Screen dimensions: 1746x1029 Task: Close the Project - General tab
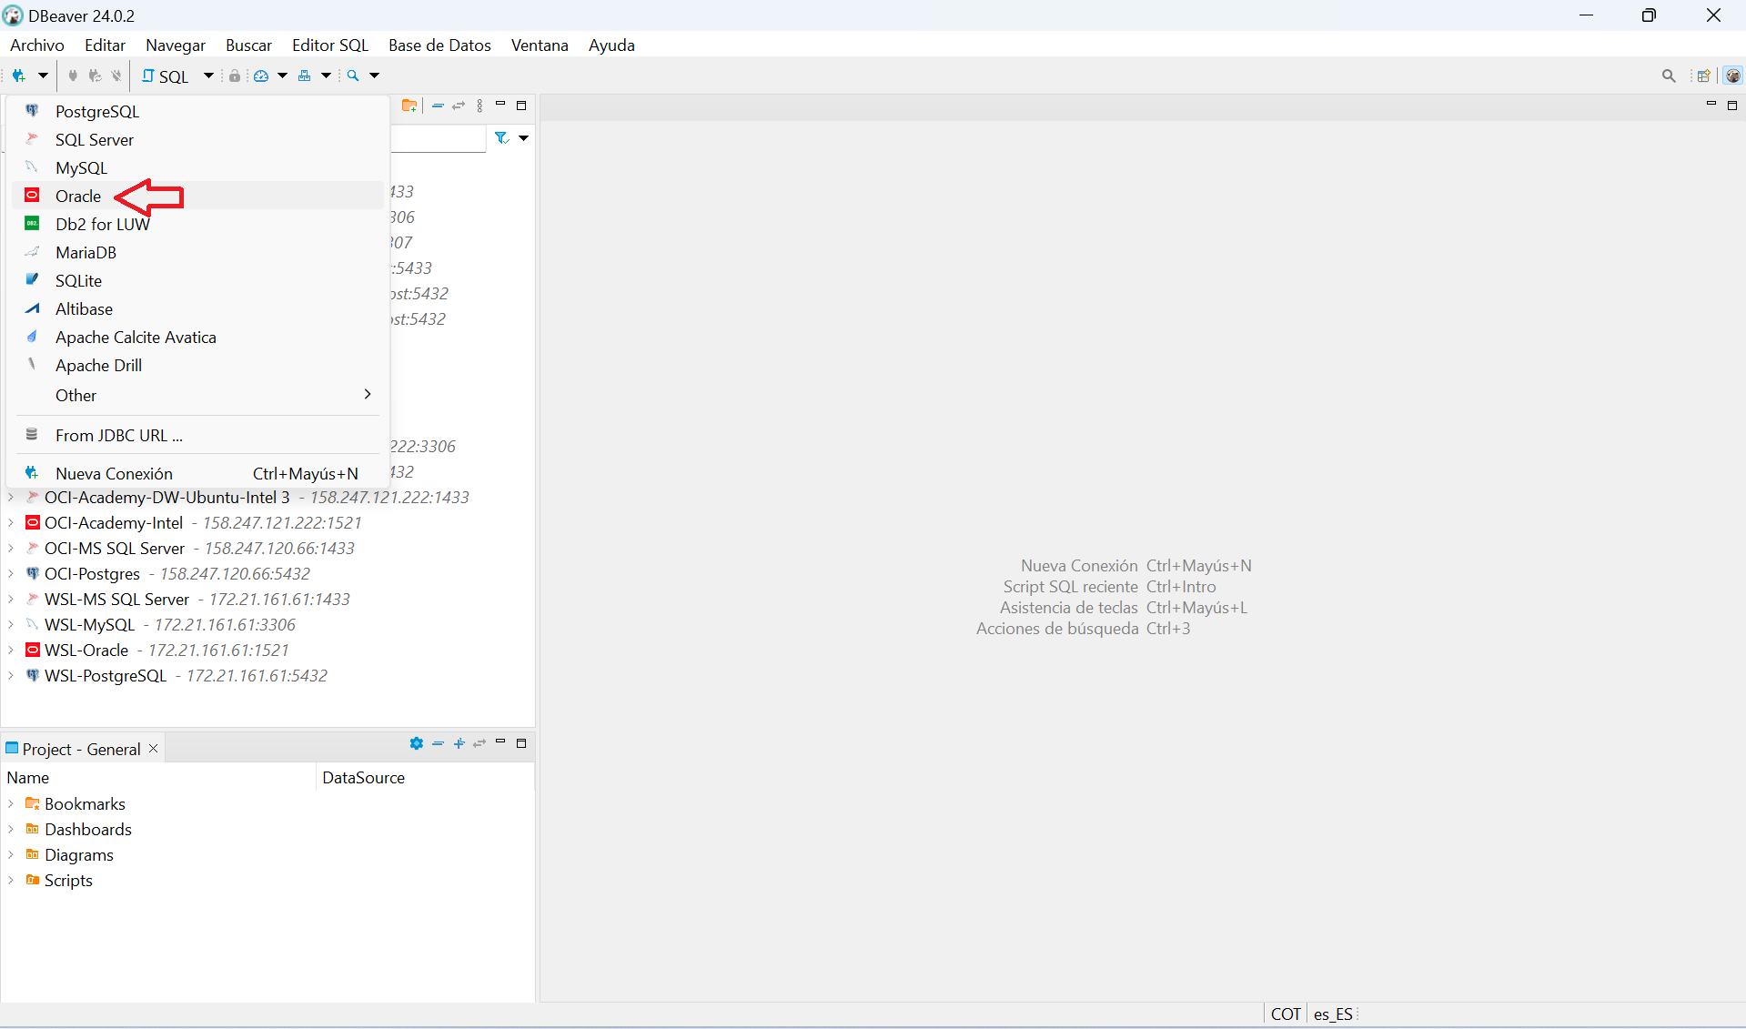(x=154, y=748)
